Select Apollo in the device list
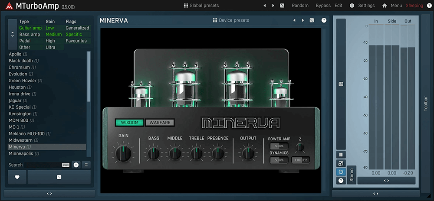The height and width of the screenshot is (201, 434). pyautogui.click(x=47, y=54)
